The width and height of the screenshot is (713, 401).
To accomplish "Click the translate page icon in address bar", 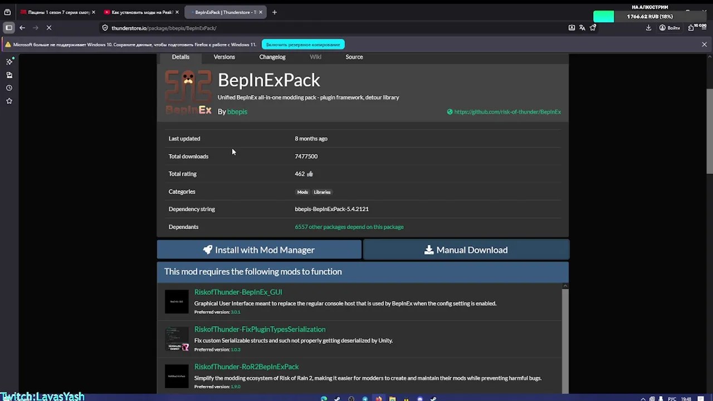I will pos(582,28).
